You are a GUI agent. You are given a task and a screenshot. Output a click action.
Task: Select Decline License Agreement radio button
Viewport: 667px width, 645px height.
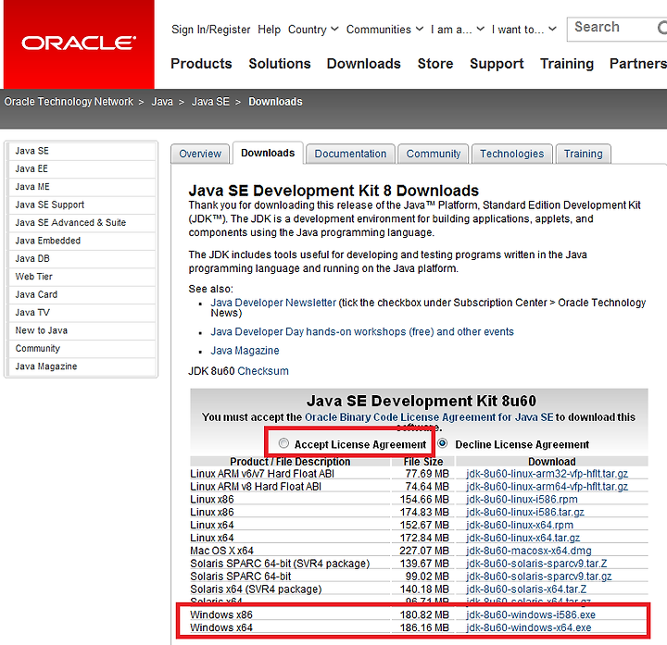[x=443, y=443]
